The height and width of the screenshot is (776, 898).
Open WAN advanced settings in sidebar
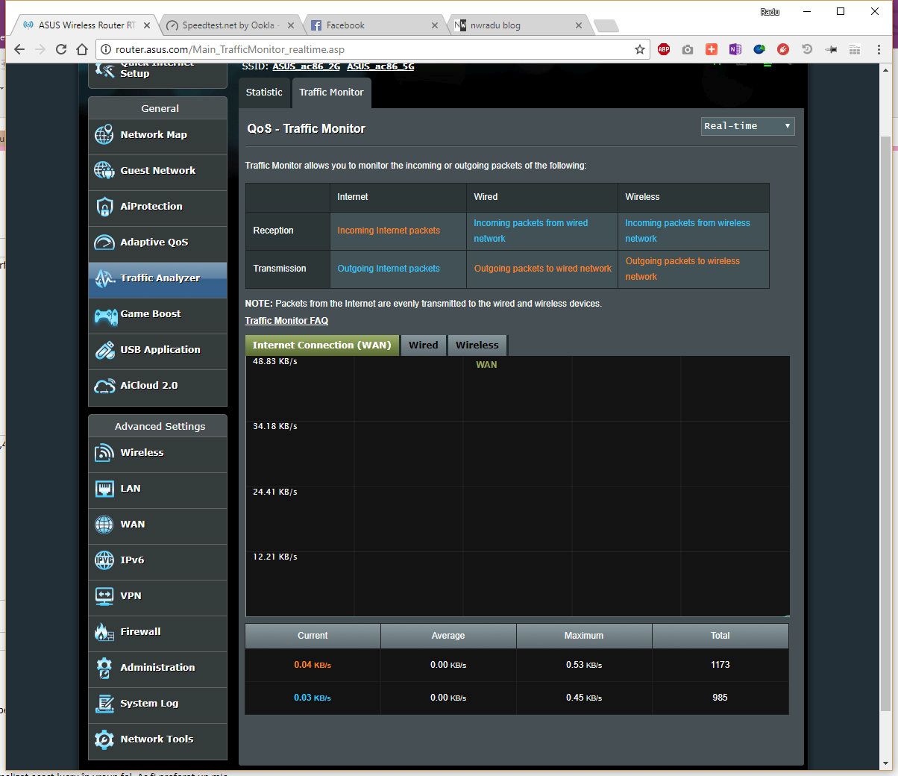click(157, 525)
